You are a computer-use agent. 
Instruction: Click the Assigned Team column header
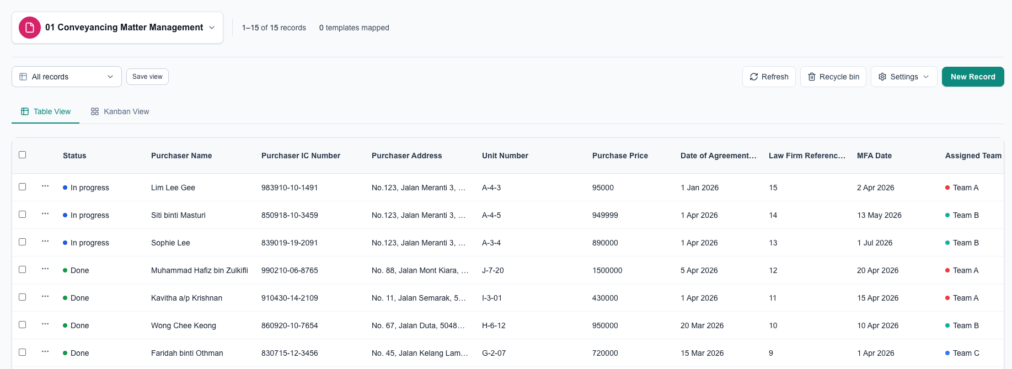pyautogui.click(x=973, y=156)
